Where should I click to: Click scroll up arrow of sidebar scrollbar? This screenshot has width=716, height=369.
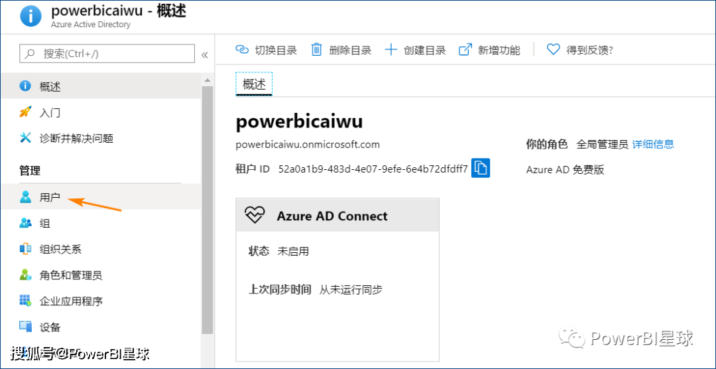coord(208,80)
